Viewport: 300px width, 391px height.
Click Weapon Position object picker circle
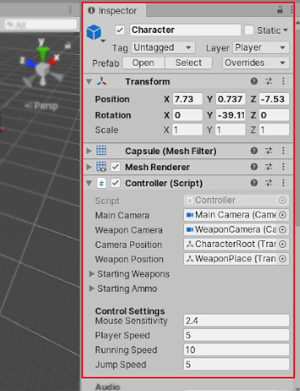[283, 259]
